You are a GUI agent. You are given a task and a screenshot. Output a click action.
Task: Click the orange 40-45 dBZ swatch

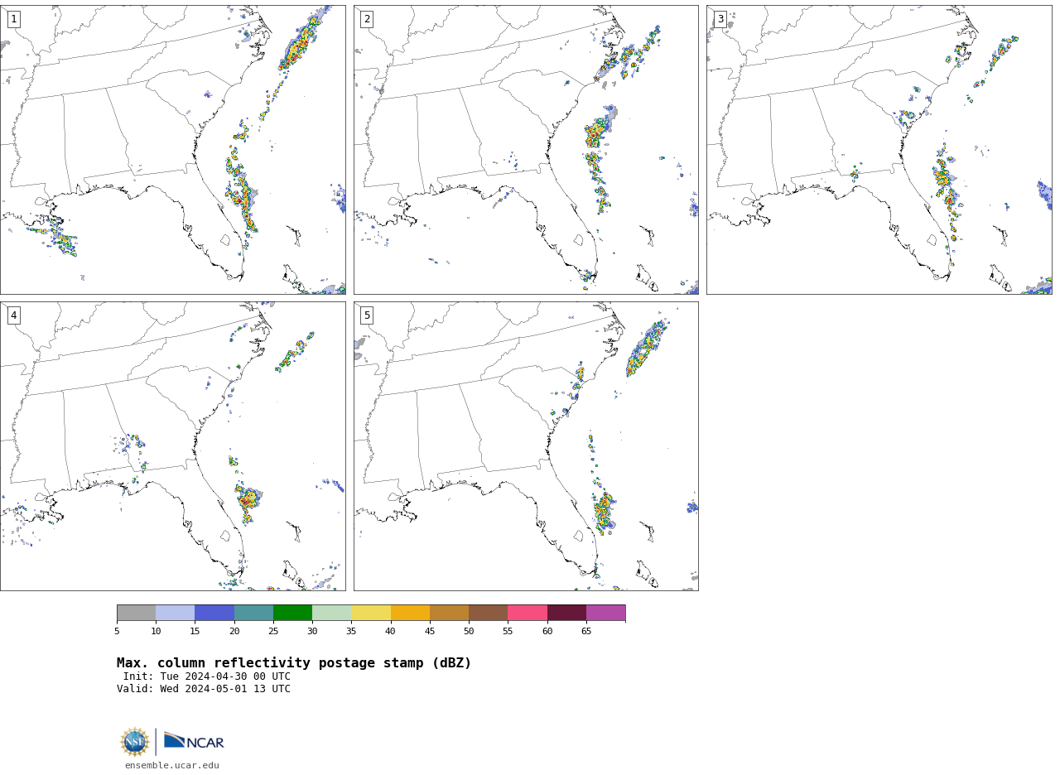pyautogui.click(x=410, y=613)
